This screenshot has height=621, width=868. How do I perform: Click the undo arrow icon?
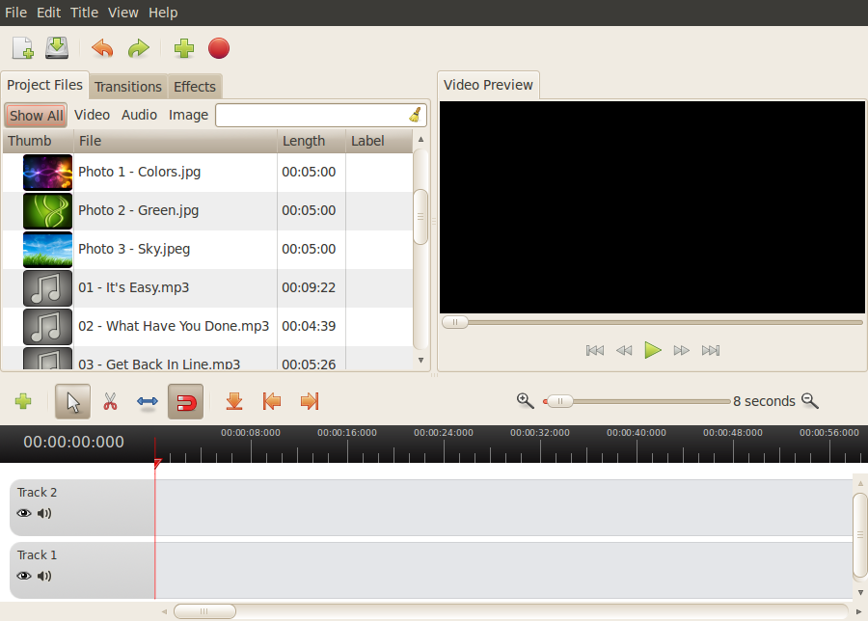coord(102,48)
